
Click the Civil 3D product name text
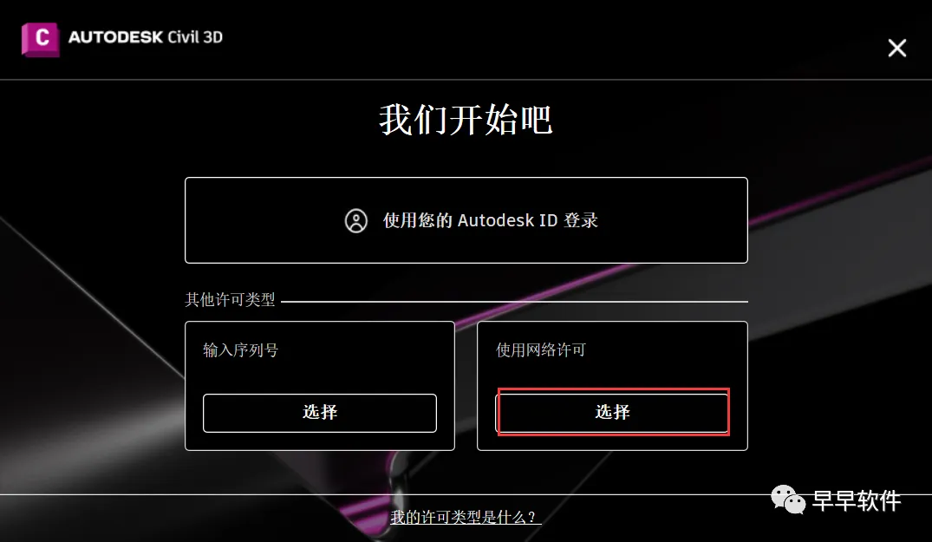click(x=195, y=36)
